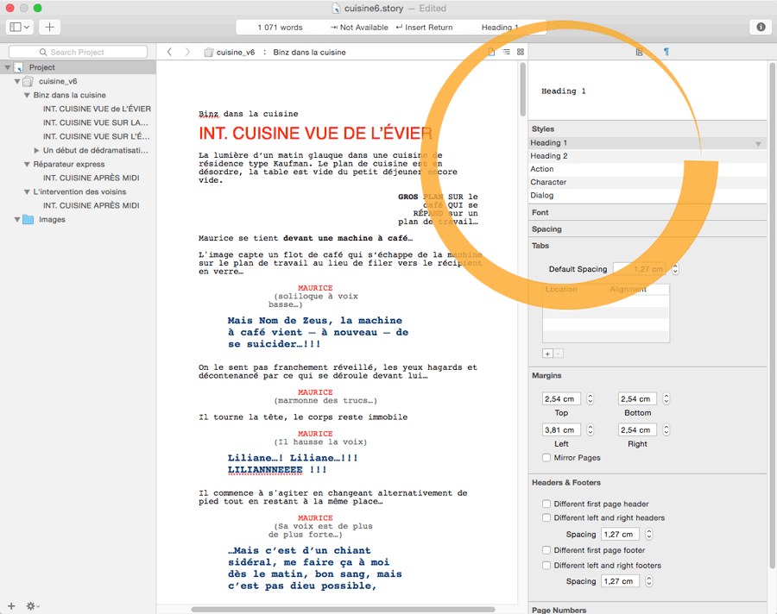This screenshot has height=614, width=777.
Task: Adjust Bottom margin stepper
Action: (x=666, y=398)
